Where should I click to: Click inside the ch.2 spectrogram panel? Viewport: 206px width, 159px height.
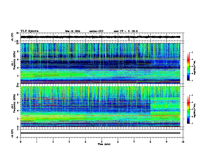[100, 107]
